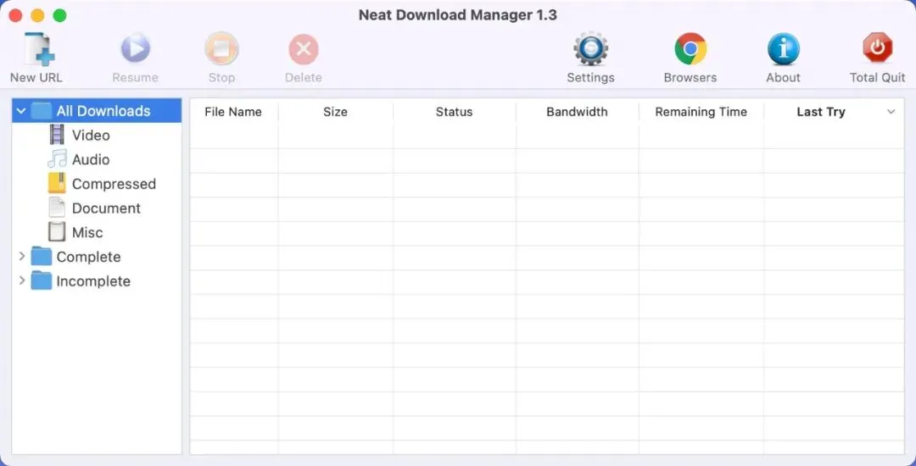Click the Resume play icon

coord(136,48)
